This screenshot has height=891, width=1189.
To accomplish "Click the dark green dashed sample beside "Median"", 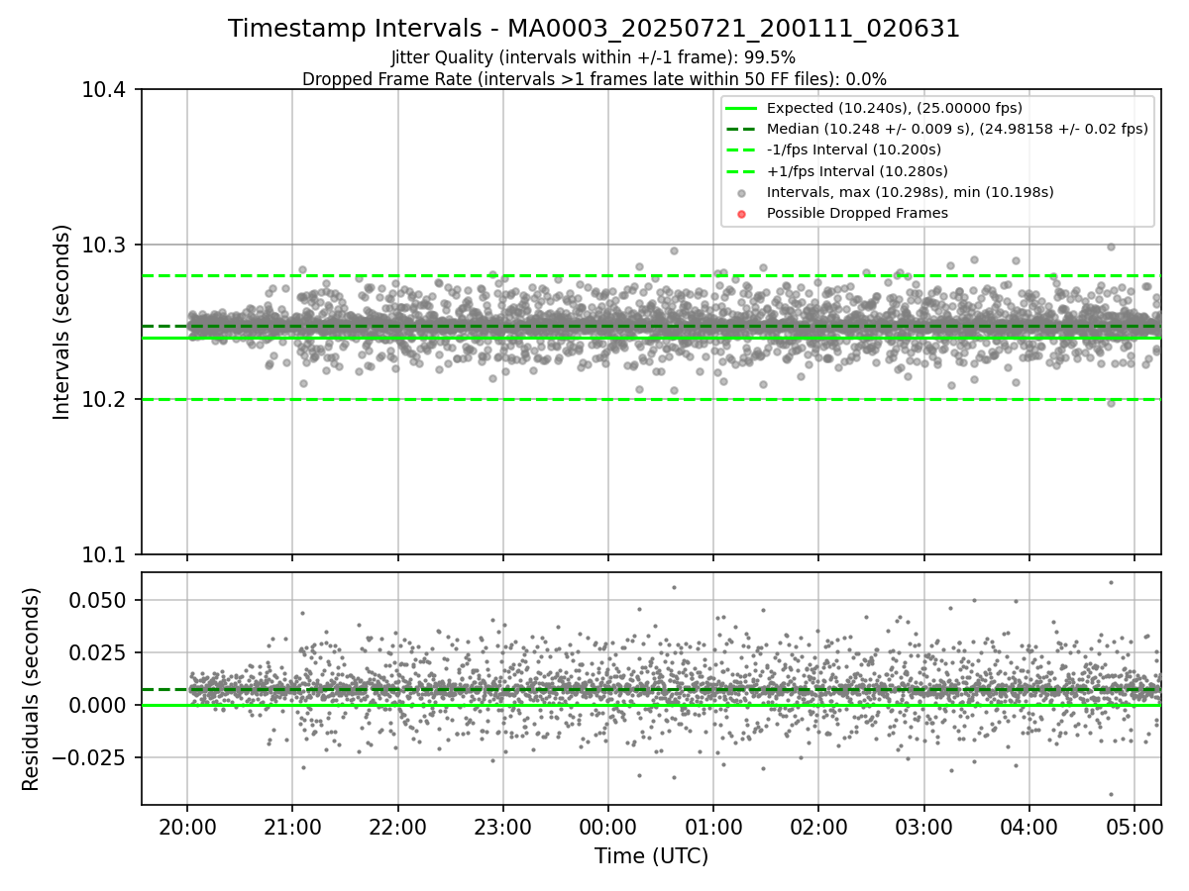I will (x=741, y=129).
